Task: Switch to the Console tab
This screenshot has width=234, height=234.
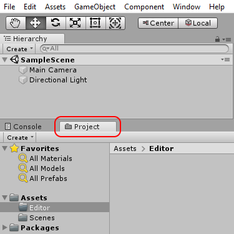Action: click(x=23, y=127)
